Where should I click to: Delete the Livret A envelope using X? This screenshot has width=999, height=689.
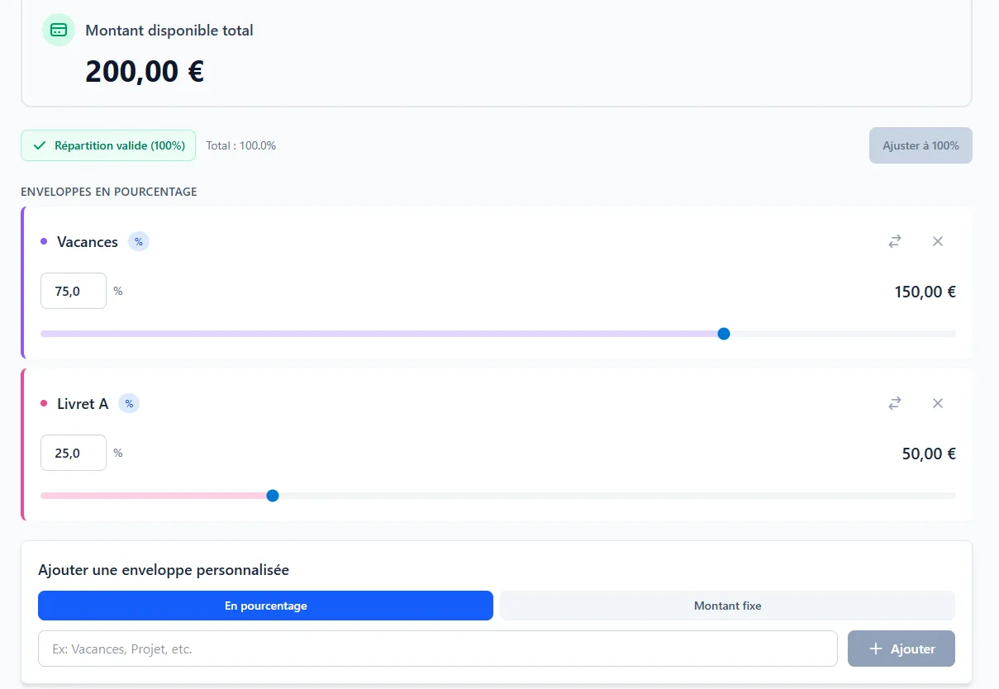938,403
